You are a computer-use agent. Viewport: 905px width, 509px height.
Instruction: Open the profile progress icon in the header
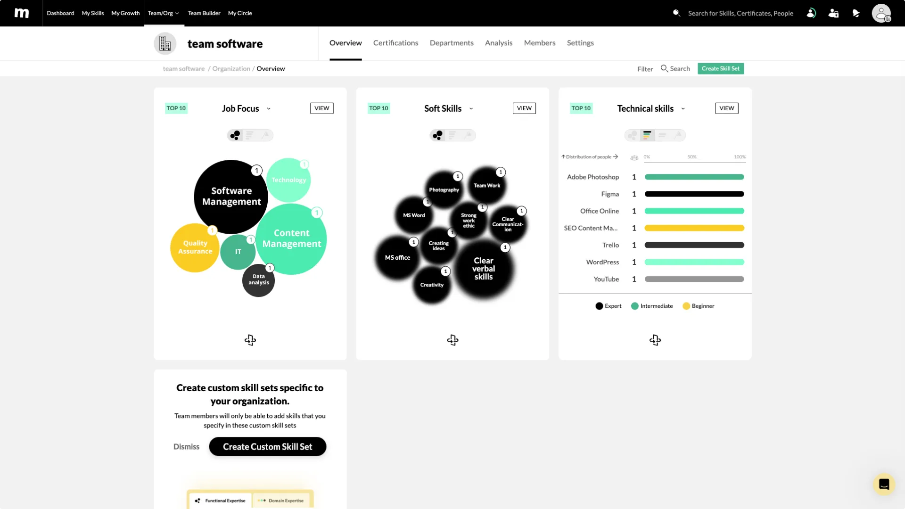click(x=811, y=13)
